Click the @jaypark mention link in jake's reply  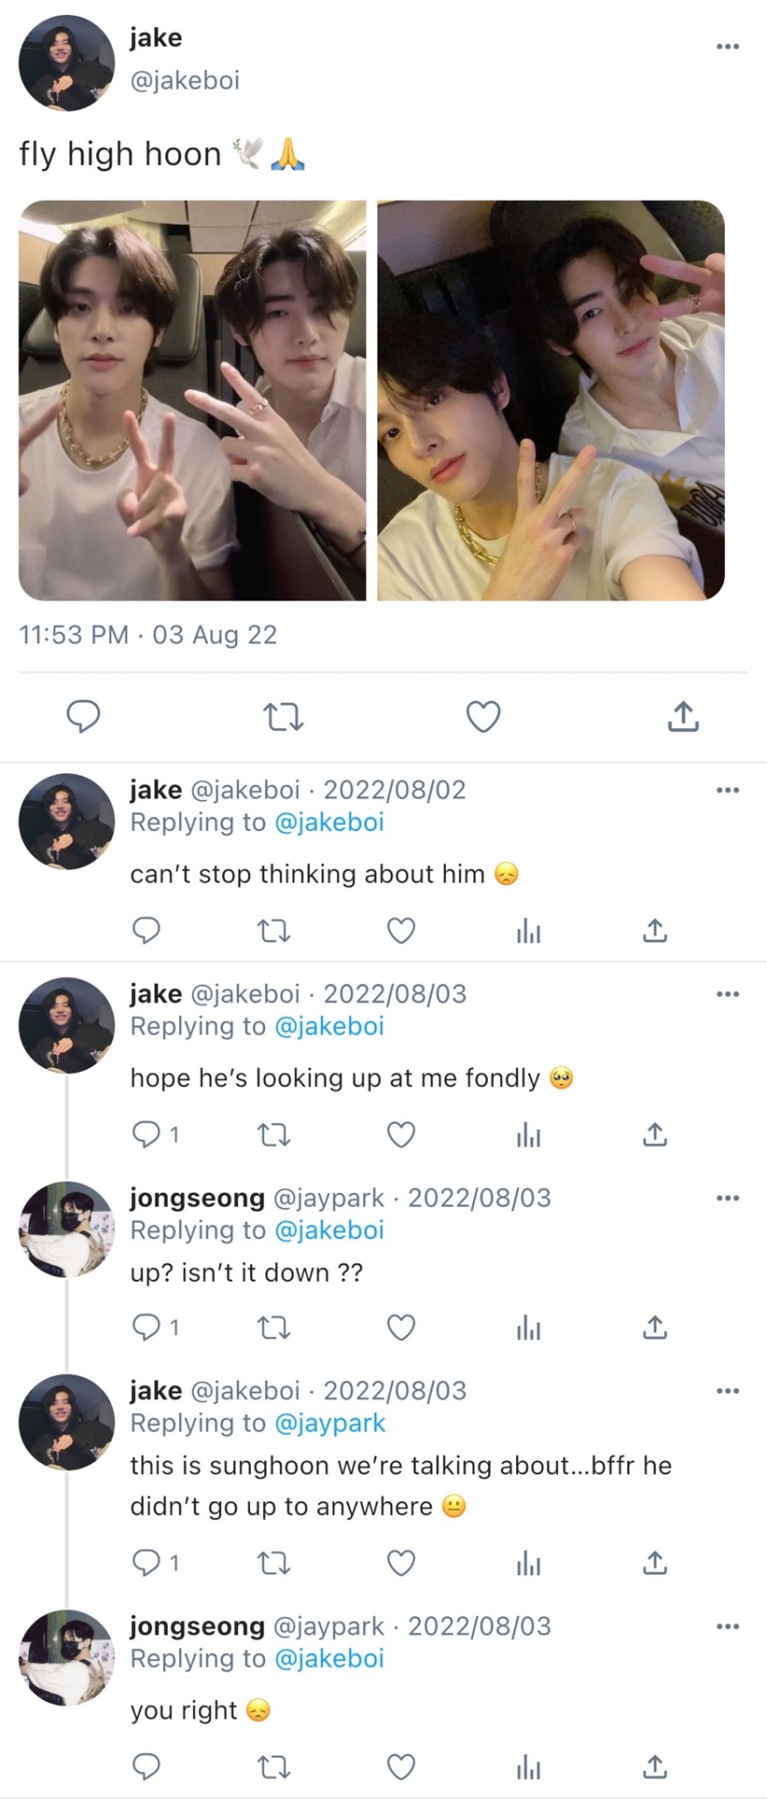coord(330,1423)
